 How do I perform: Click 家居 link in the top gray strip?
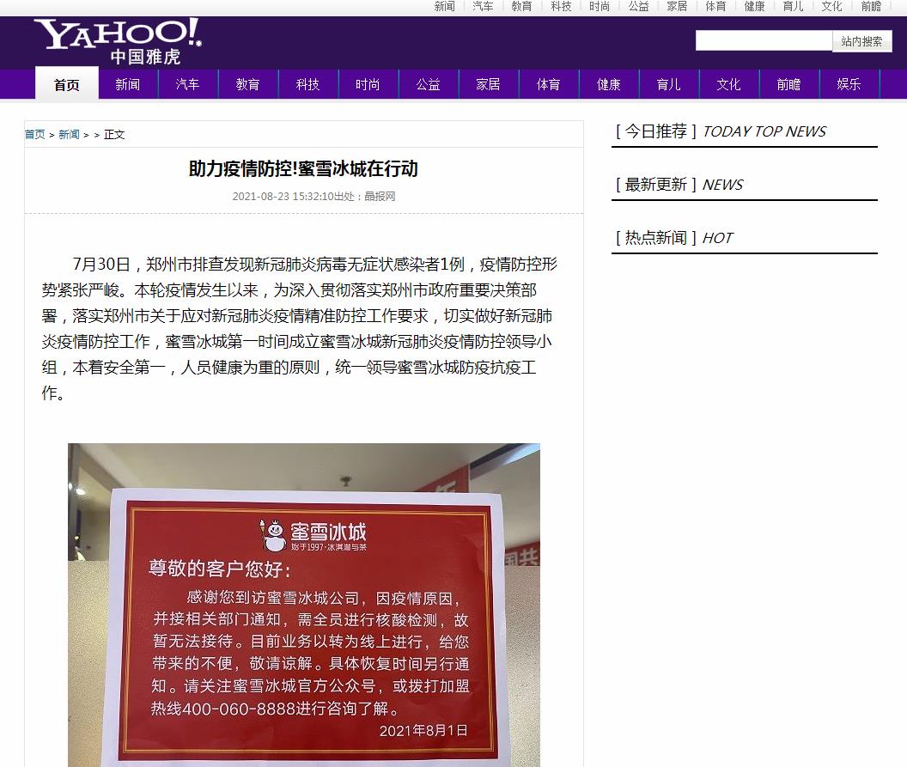click(x=677, y=6)
